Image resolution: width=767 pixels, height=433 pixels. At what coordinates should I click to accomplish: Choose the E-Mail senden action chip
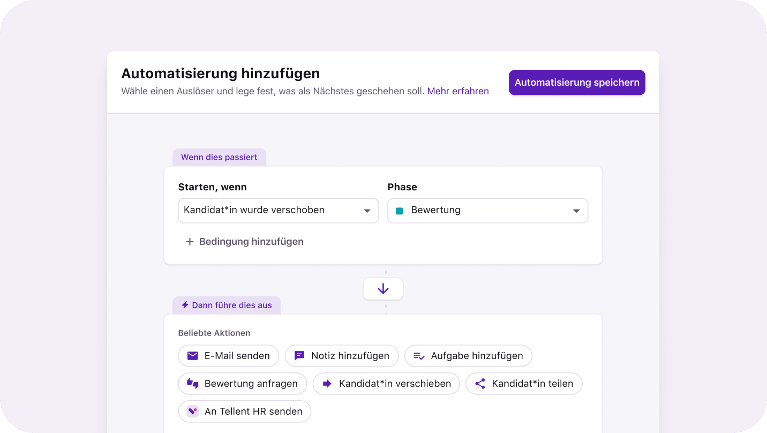[228, 355]
